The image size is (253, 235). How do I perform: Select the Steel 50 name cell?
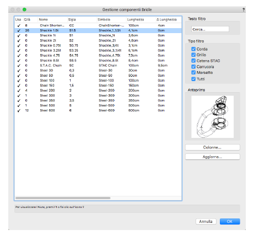[x=46, y=76]
